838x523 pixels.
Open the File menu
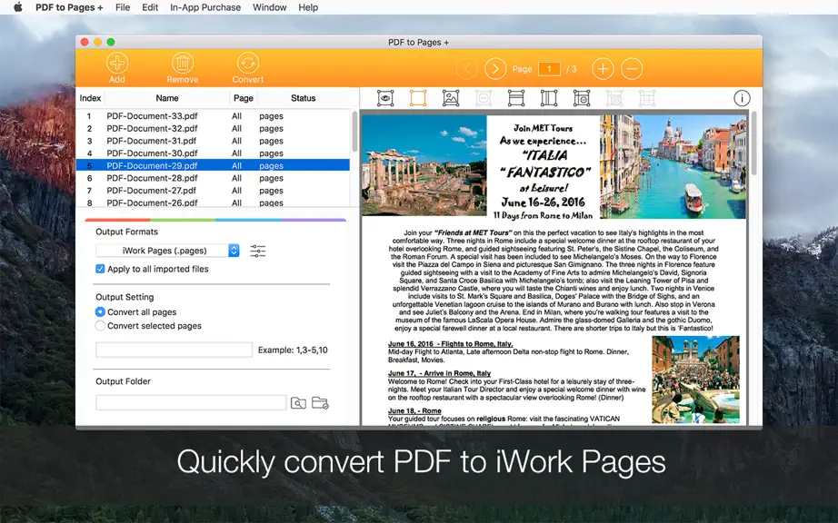pyautogui.click(x=123, y=7)
